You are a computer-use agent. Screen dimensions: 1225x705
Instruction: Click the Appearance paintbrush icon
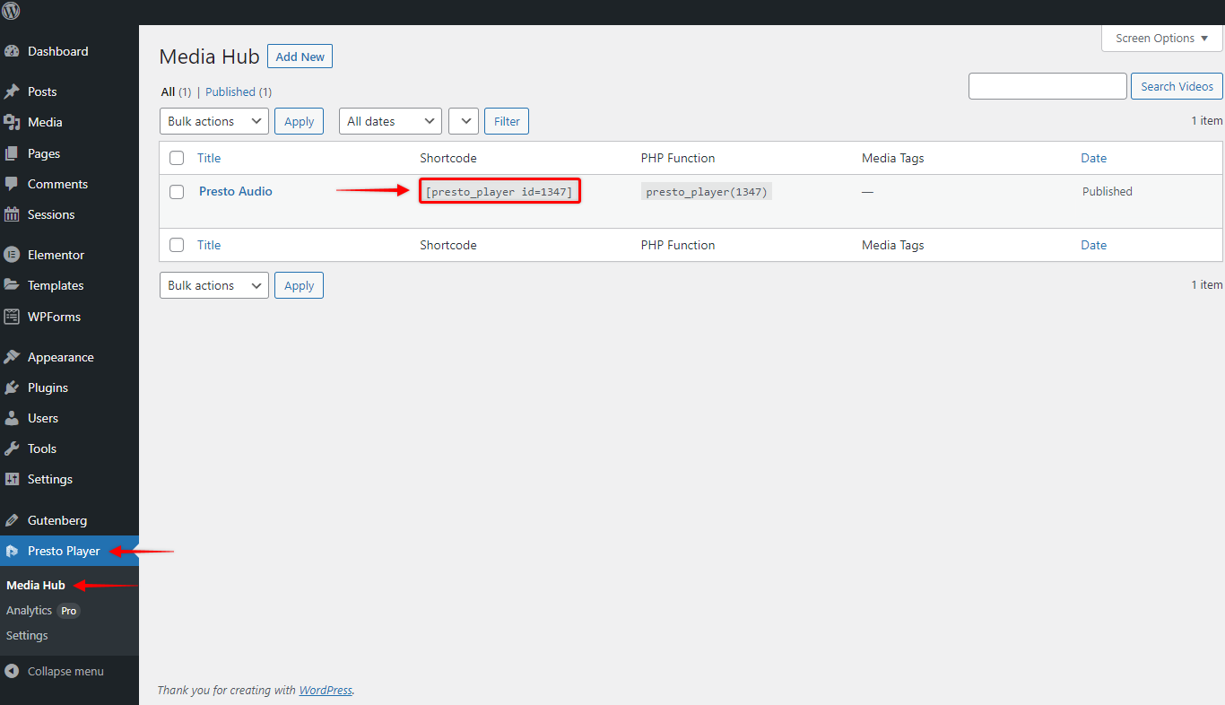12,357
